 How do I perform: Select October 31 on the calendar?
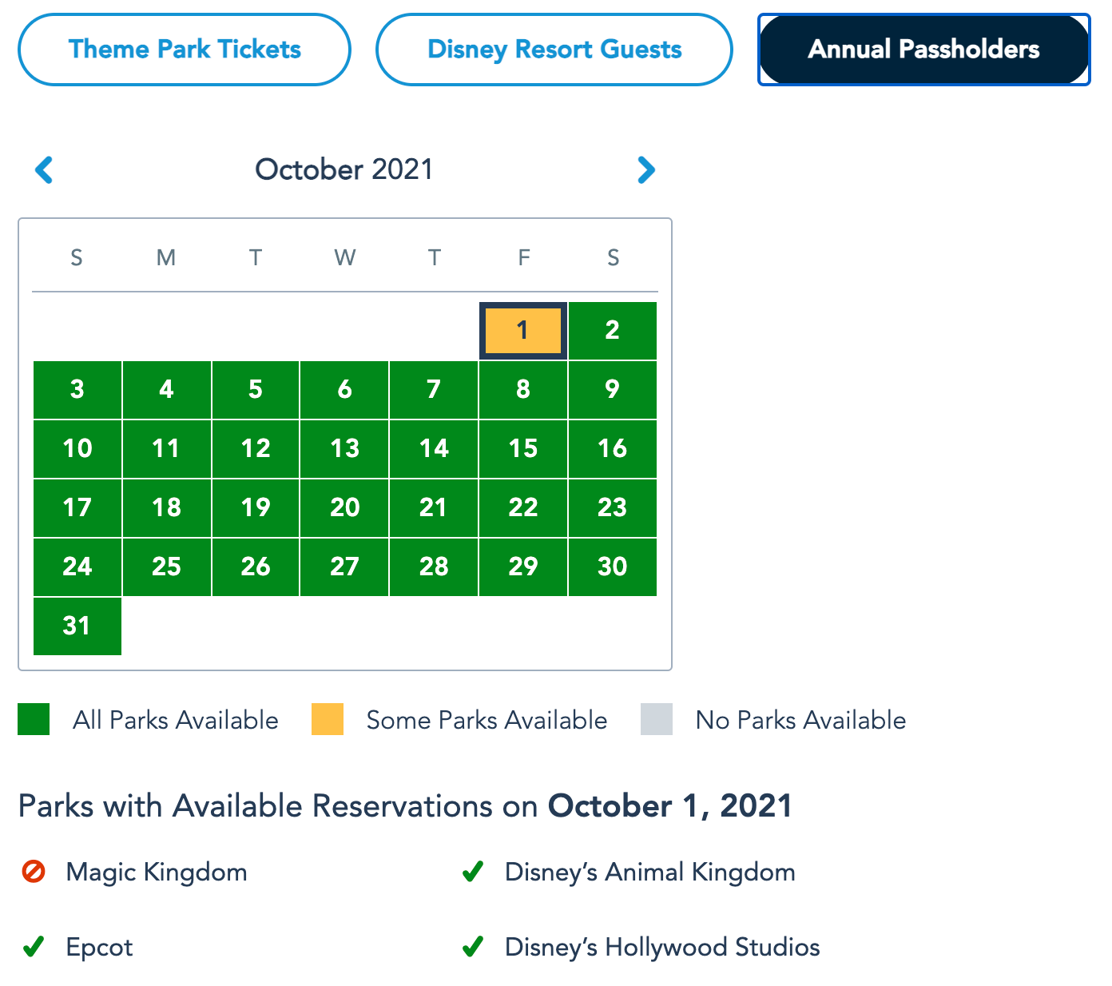[77, 626]
